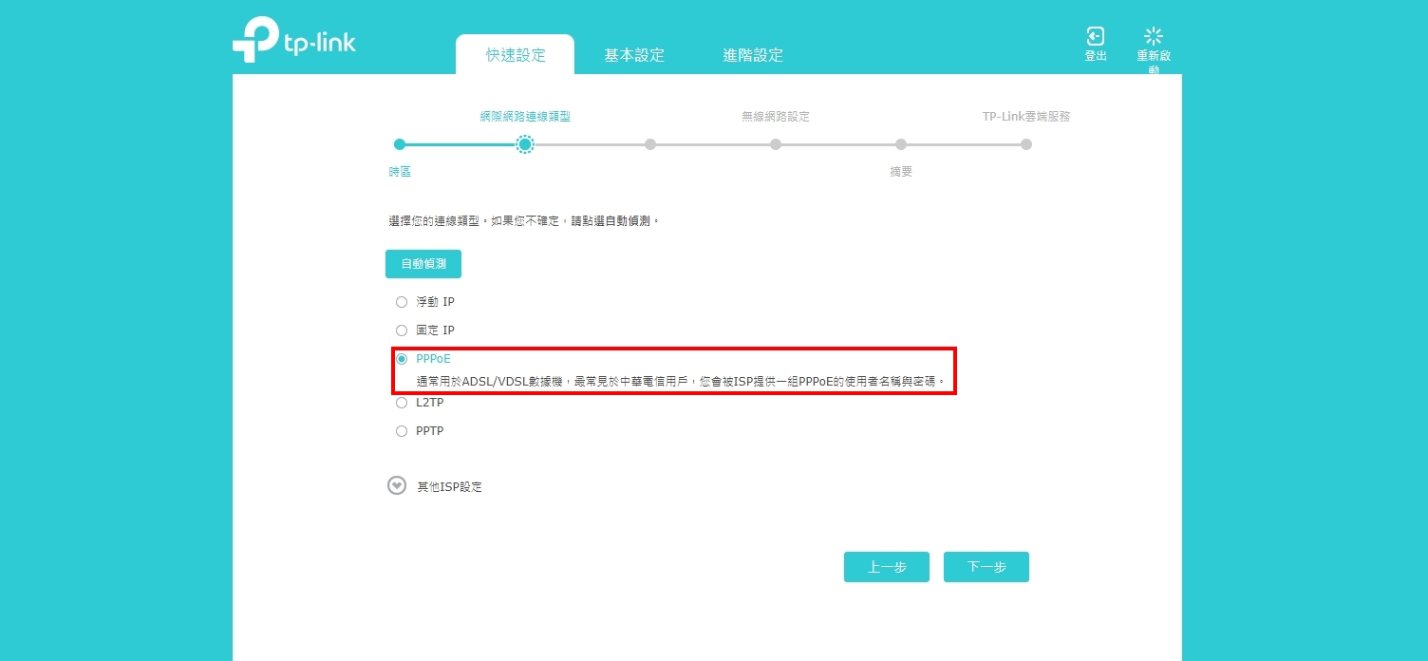
Task: Expand the 其他ISP設定 section
Action: click(449, 486)
